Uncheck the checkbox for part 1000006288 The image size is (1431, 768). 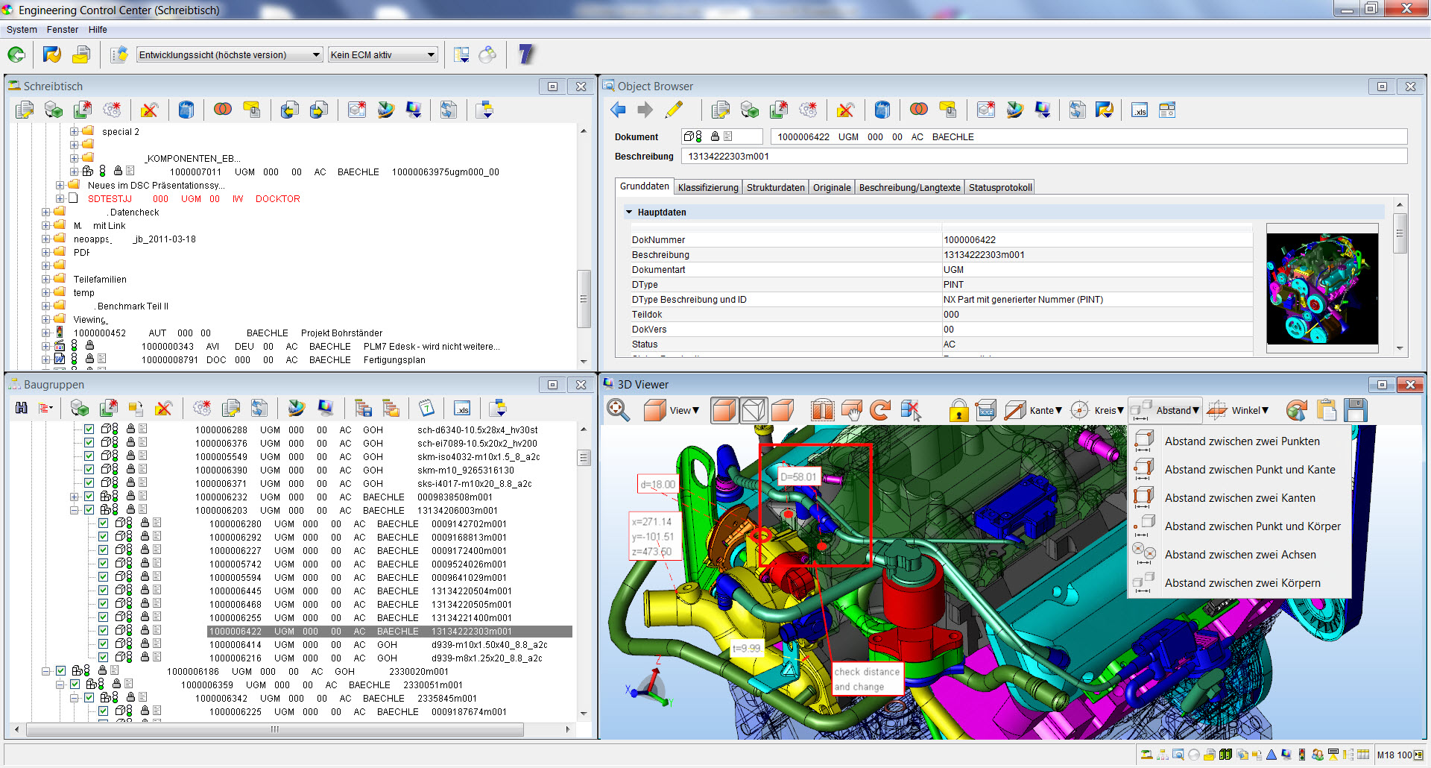click(89, 429)
